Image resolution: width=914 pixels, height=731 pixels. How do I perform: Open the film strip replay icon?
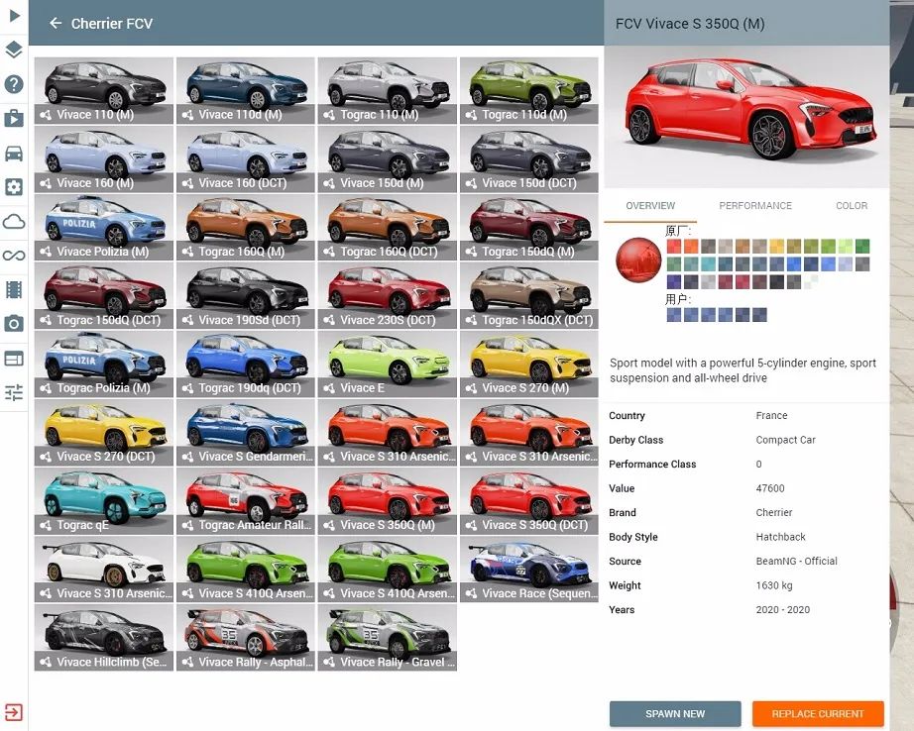click(x=14, y=289)
